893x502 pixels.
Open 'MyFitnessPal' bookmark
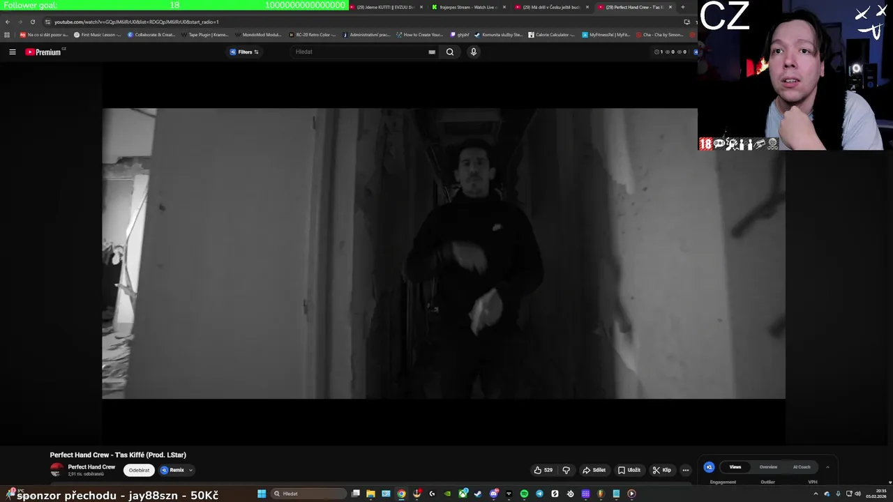[606, 34]
